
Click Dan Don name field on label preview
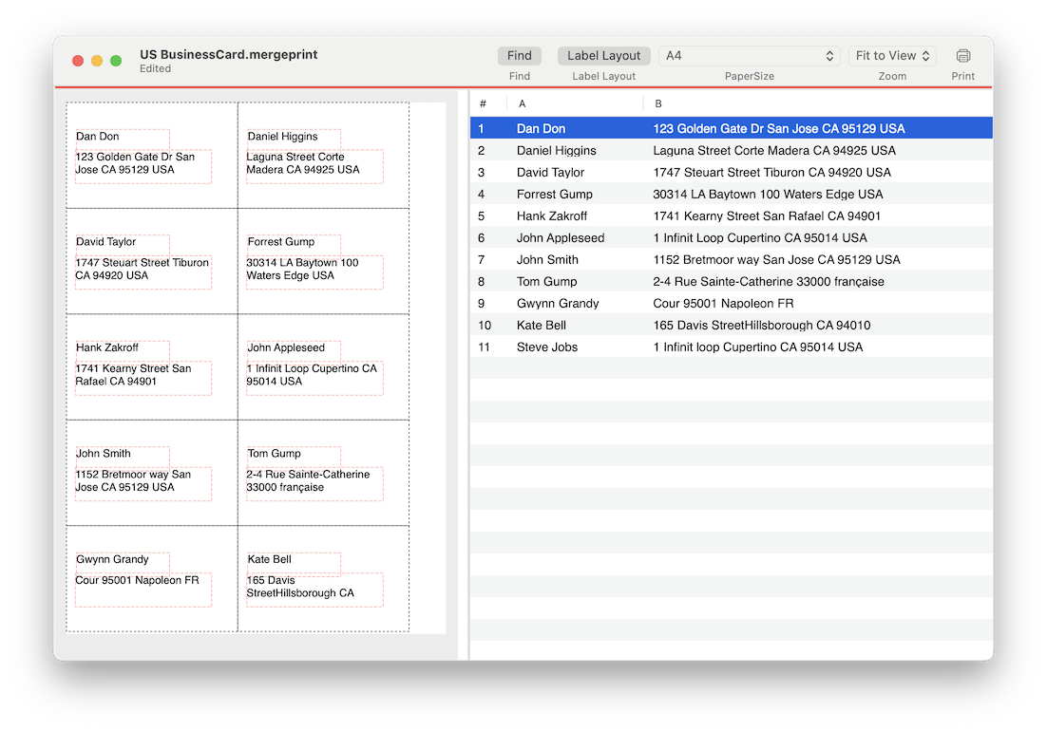pyautogui.click(x=122, y=138)
